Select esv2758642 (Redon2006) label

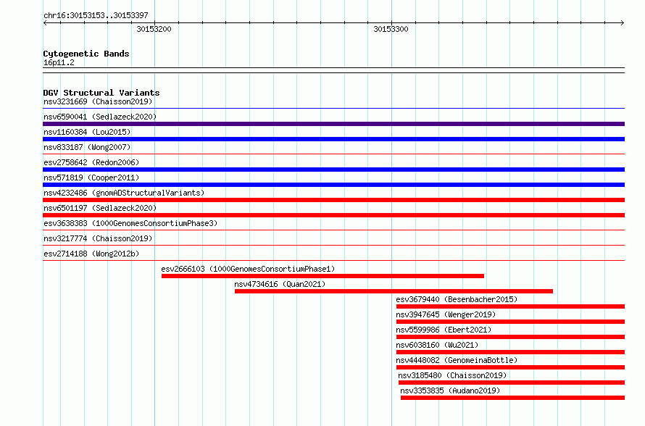pos(91,162)
